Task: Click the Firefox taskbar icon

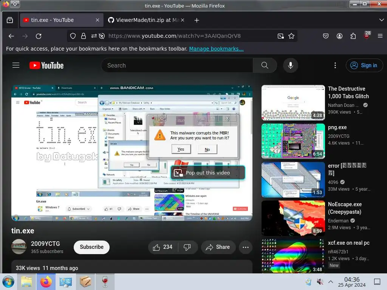Action: [46, 282]
